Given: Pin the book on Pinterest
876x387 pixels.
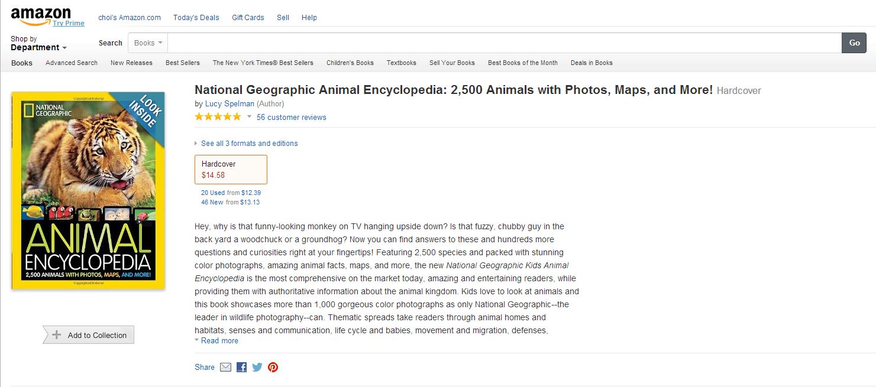Looking at the screenshot, I should click(273, 368).
